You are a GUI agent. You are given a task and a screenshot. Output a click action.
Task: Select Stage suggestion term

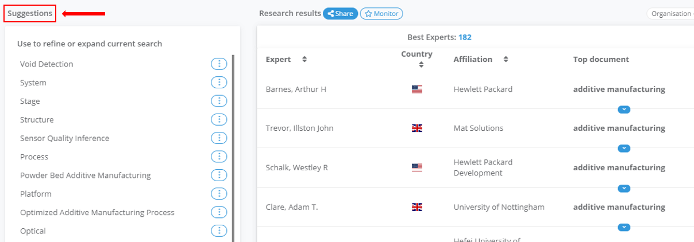(x=30, y=102)
